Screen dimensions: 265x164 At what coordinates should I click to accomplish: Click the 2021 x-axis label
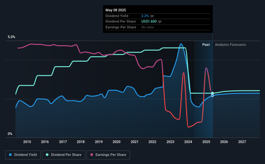pos(135,142)
